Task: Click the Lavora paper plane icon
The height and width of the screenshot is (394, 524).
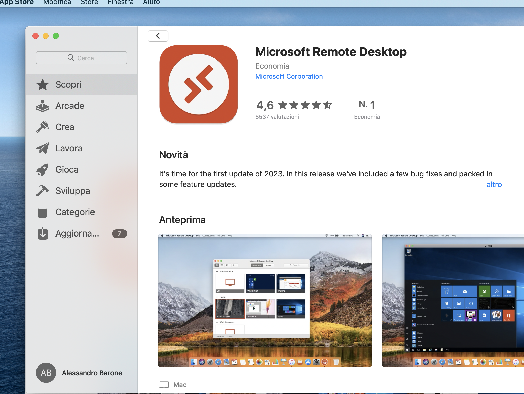Action: click(x=43, y=148)
